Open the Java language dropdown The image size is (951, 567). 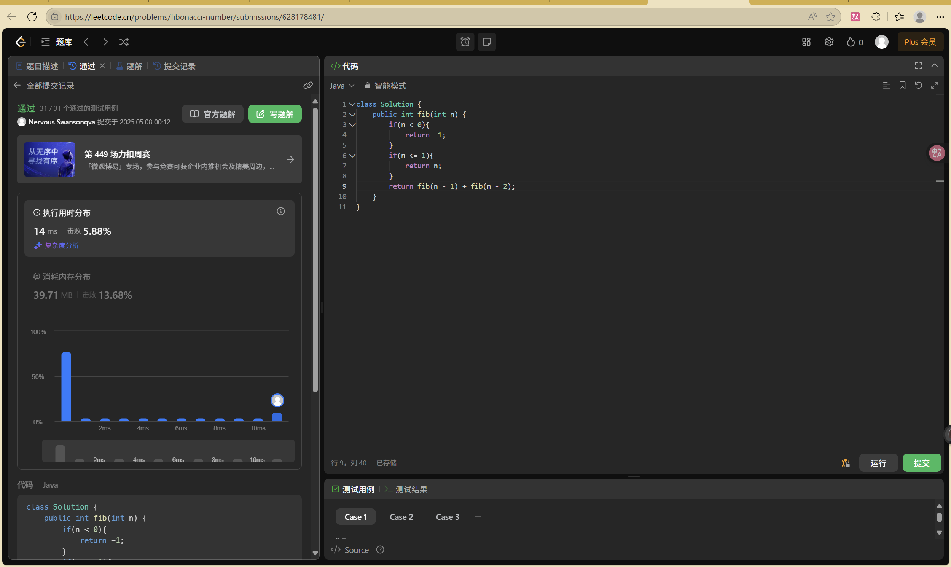click(342, 86)
